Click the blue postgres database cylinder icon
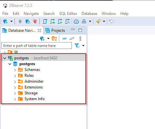 15,64
